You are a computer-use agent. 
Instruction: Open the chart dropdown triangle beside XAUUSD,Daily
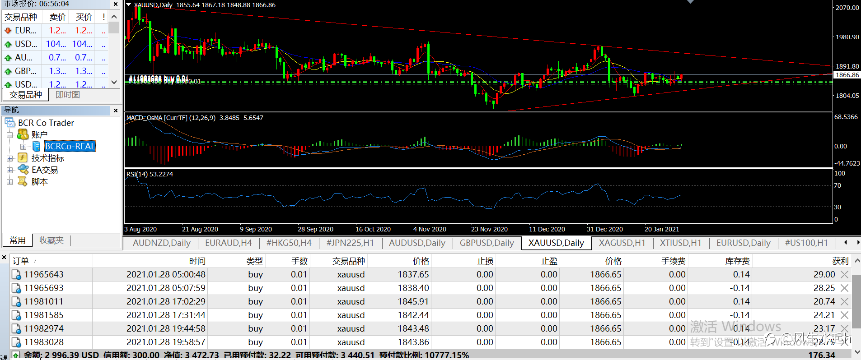(129, 5)
